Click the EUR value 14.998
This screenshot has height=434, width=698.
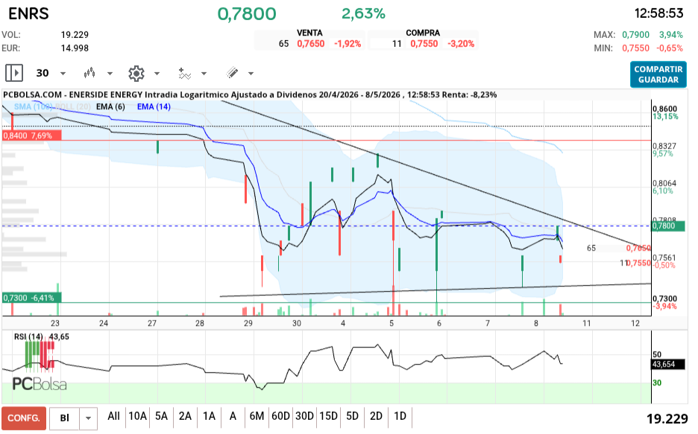click(75, 48)
